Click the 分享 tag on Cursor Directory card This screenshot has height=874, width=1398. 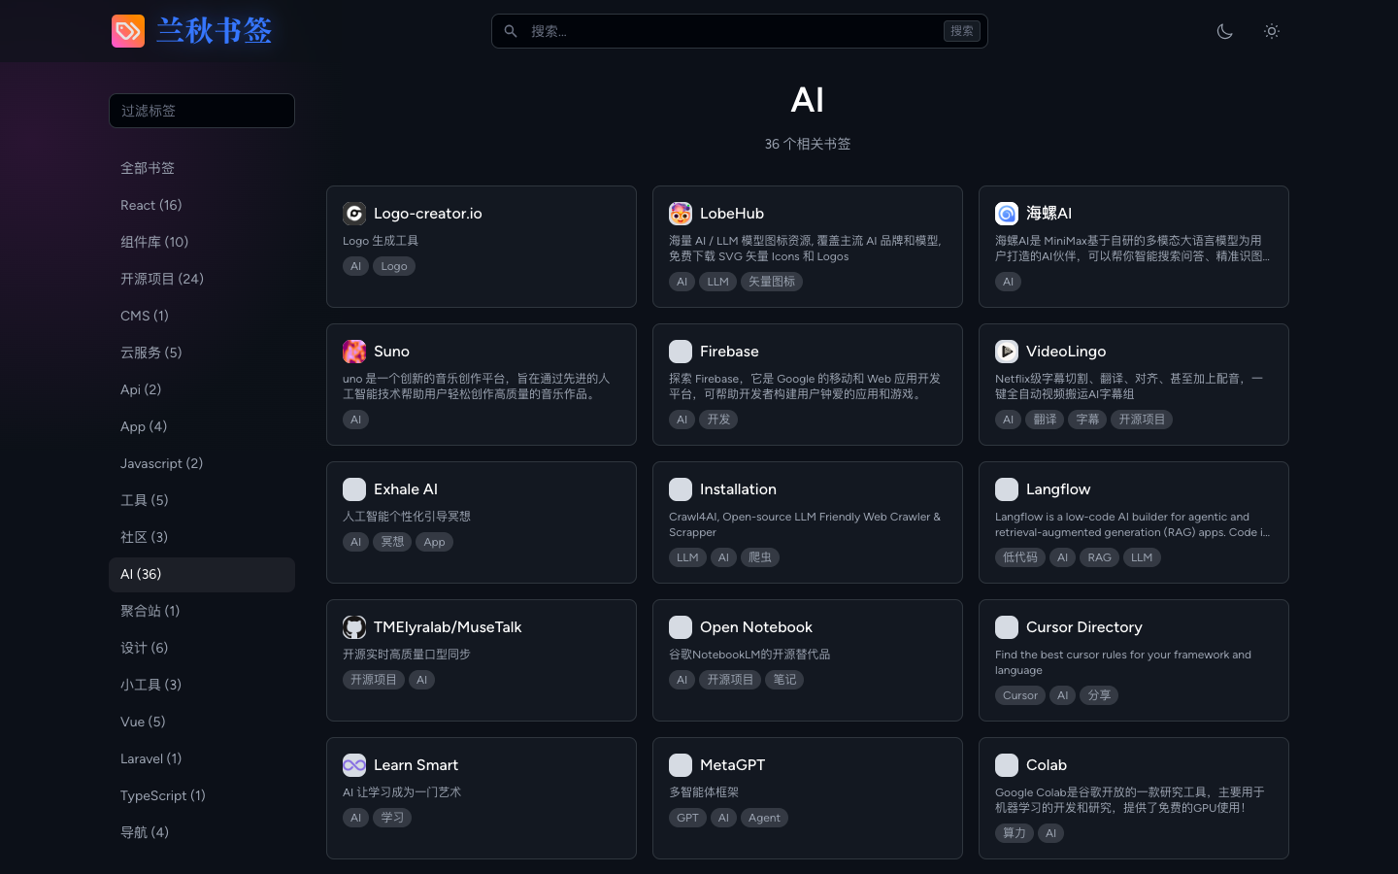[1099, 695]
